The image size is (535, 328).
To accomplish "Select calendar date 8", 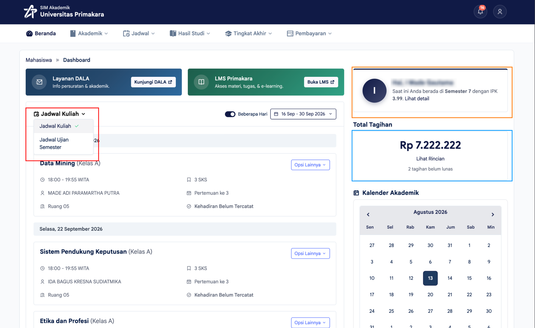I will 469,262.
